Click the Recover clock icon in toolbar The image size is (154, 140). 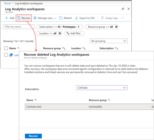click(x=19, y=18)
